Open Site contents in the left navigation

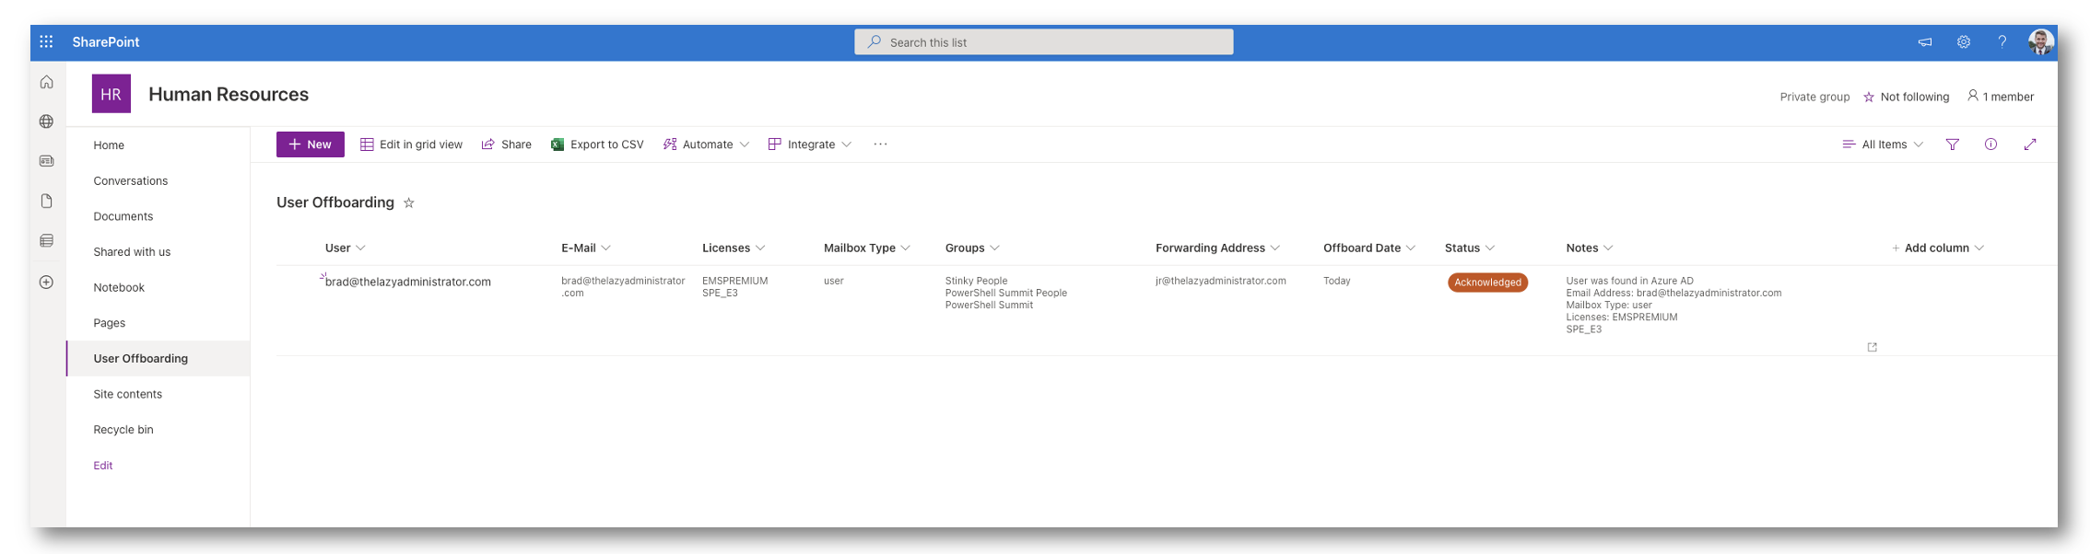128,394
